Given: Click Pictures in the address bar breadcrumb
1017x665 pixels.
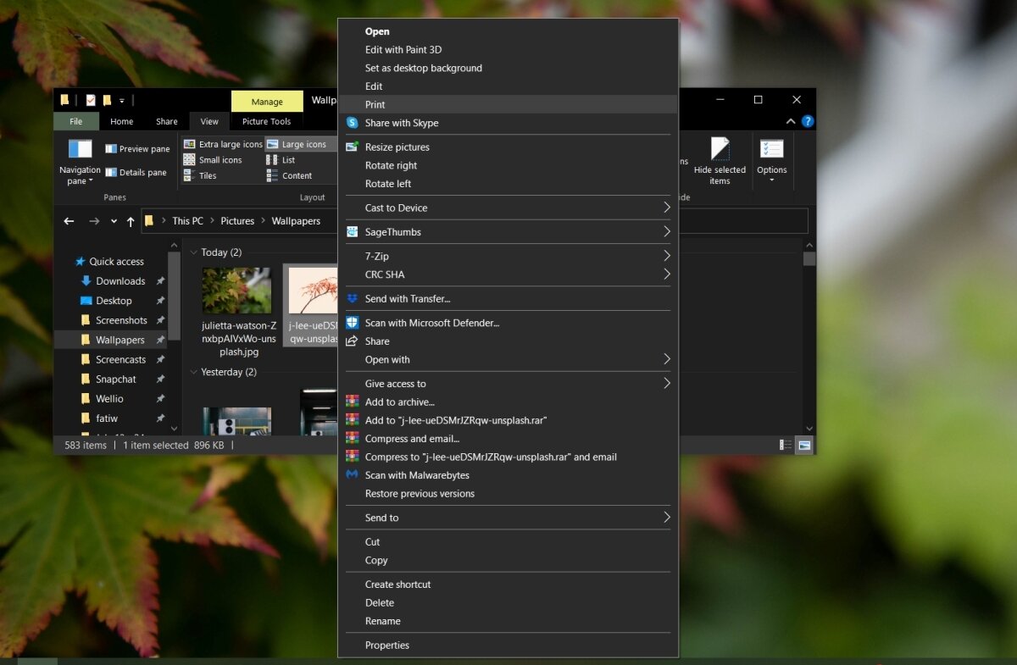Looking at the screenshot, I should (x=237, y=220).
